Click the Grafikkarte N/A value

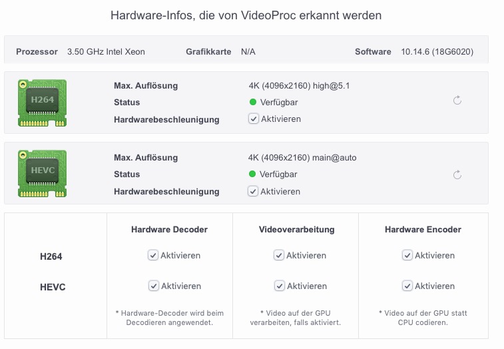point(248,51)
